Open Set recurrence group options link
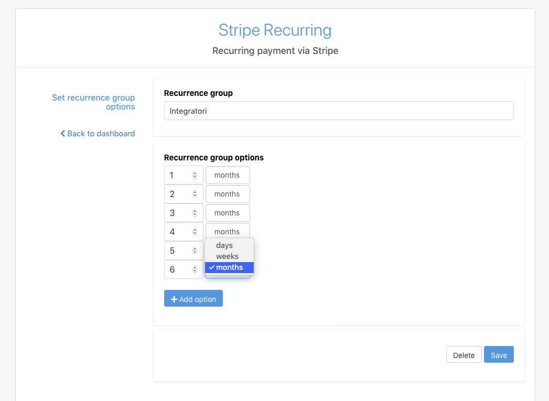The image size is (549, 401). (x=93, y=102)
